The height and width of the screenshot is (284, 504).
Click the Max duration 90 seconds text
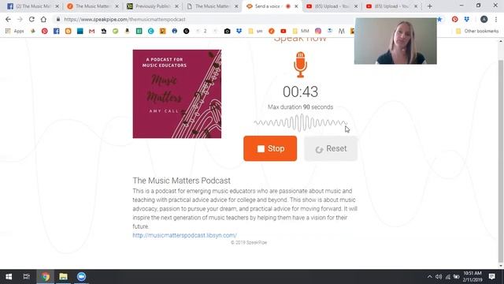pos(300,107)
